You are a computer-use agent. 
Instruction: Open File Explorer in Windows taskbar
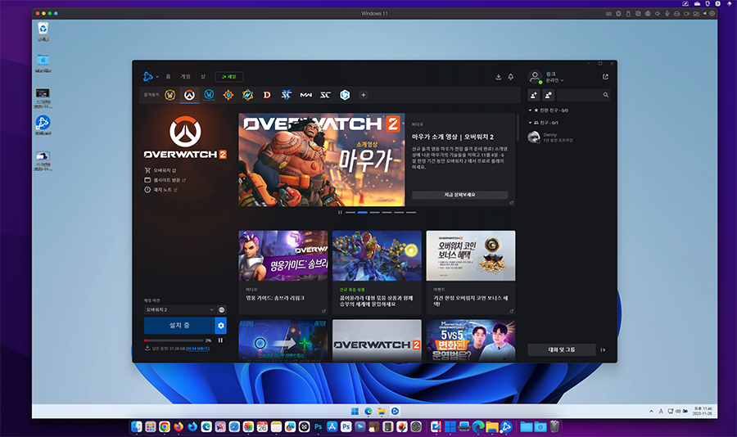pyautogui.click(x=382, y=411)
